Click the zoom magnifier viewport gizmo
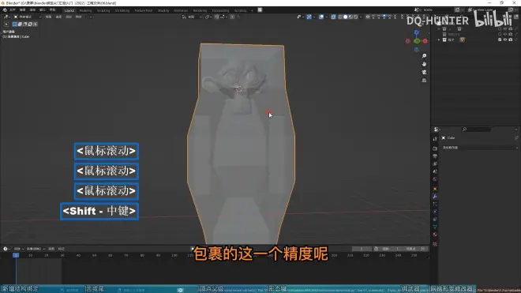The width and height of the screenshot is (521, 293). (x=424, y=56)
